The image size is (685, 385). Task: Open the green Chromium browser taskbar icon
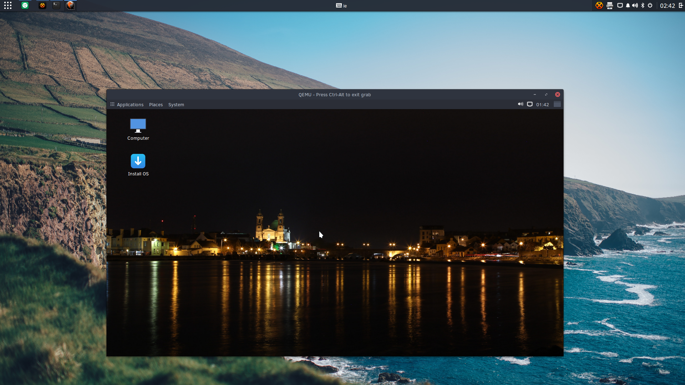pos(25,5)
